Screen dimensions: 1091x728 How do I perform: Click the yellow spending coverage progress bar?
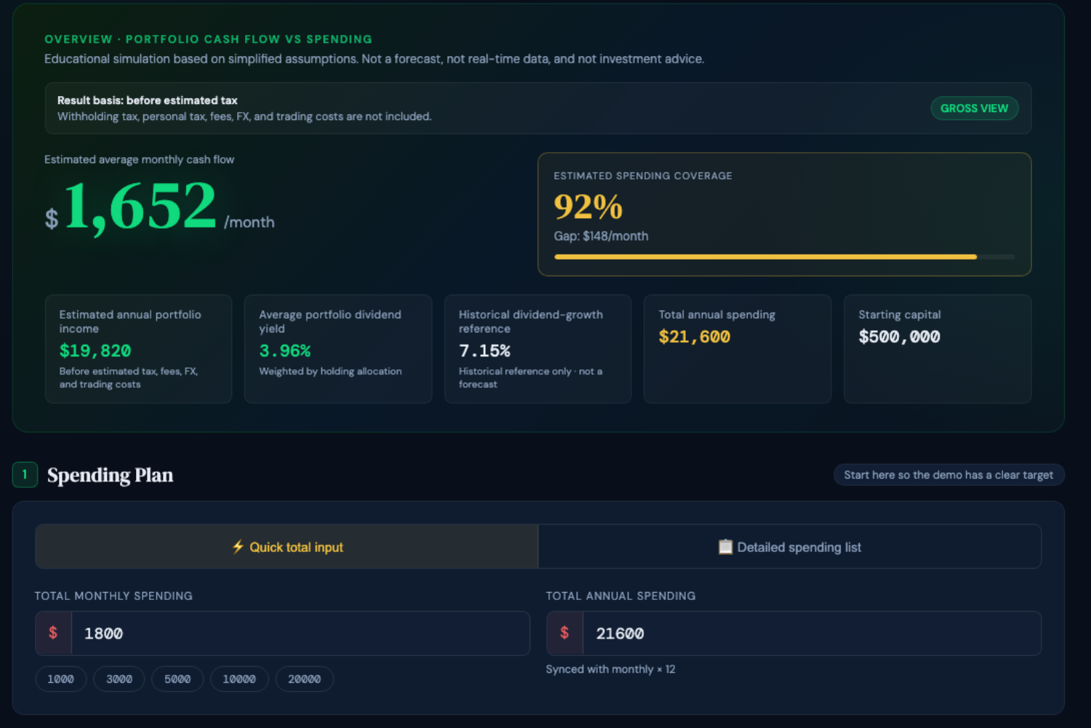click(784, 257)
